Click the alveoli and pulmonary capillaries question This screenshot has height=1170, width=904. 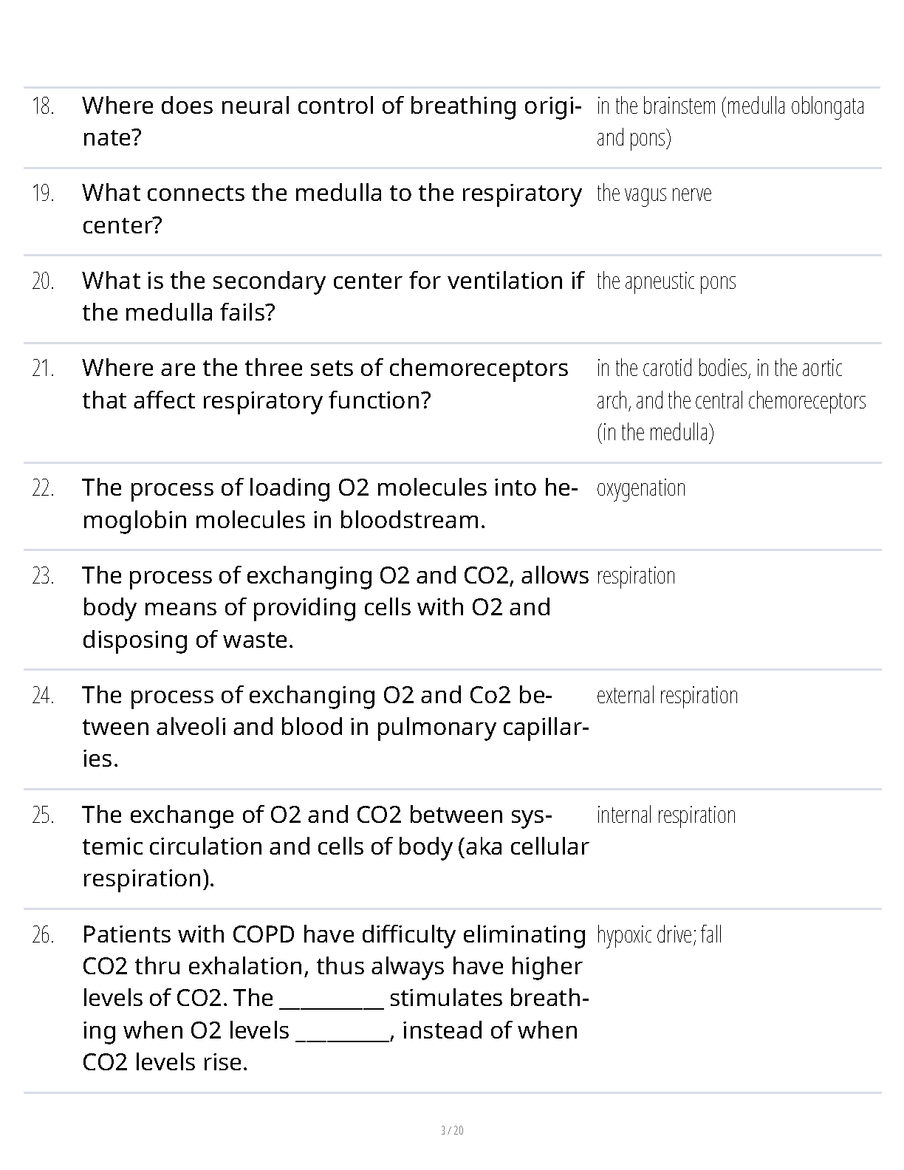tap(335, 727)
